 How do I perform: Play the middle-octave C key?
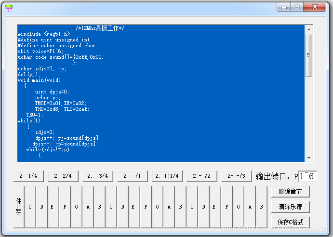[x=111, y=207]
